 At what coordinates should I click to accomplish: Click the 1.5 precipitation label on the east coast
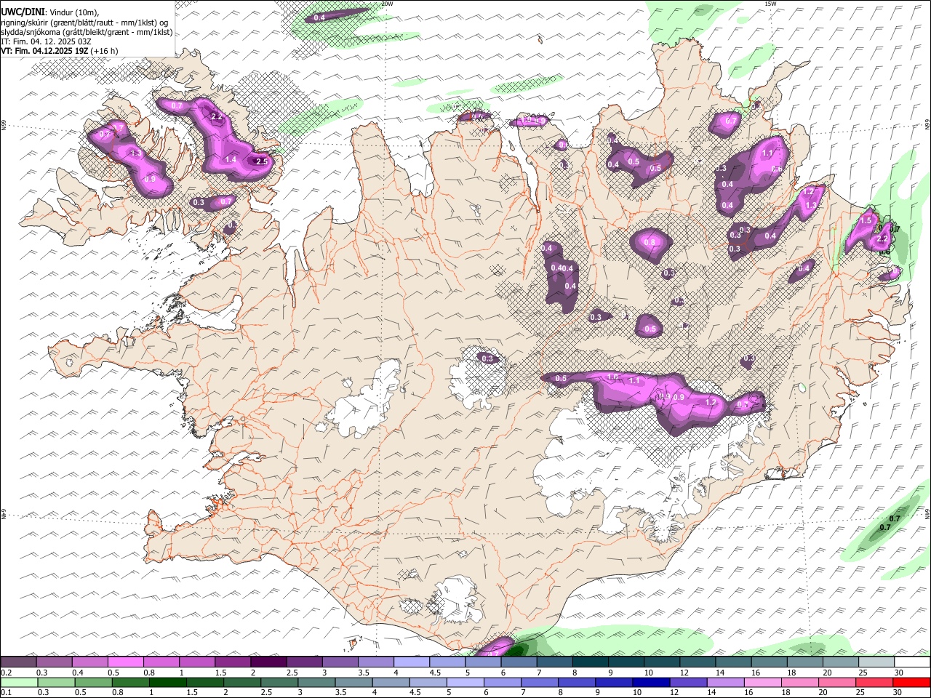866,220
